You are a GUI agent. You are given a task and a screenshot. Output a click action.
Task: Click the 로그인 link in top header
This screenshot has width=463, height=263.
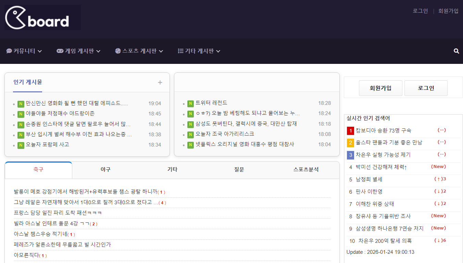click(x=420, y=11)
